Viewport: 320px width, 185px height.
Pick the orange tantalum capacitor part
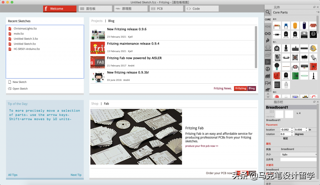click(x=295, y=26)
